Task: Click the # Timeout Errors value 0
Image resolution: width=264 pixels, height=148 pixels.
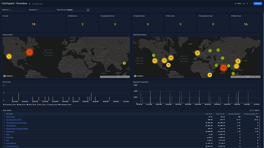Action: 148,24
